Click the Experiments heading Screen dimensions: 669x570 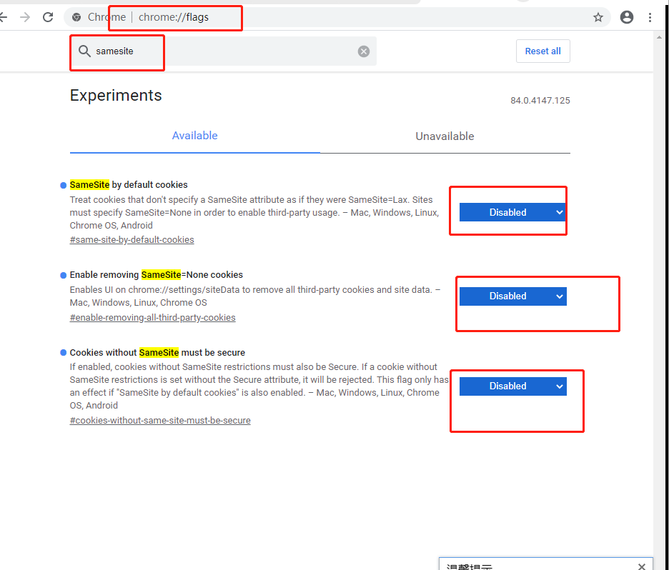(116, 95)
